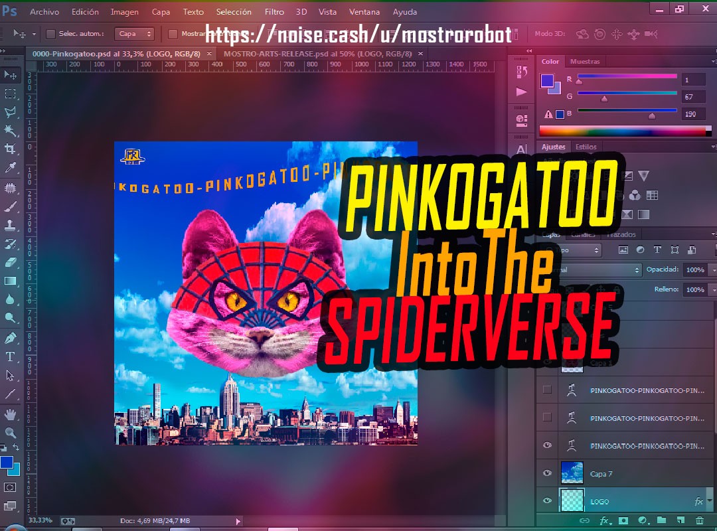Select the History Brush tool
The image size is (717, 531).
point(10,244)
